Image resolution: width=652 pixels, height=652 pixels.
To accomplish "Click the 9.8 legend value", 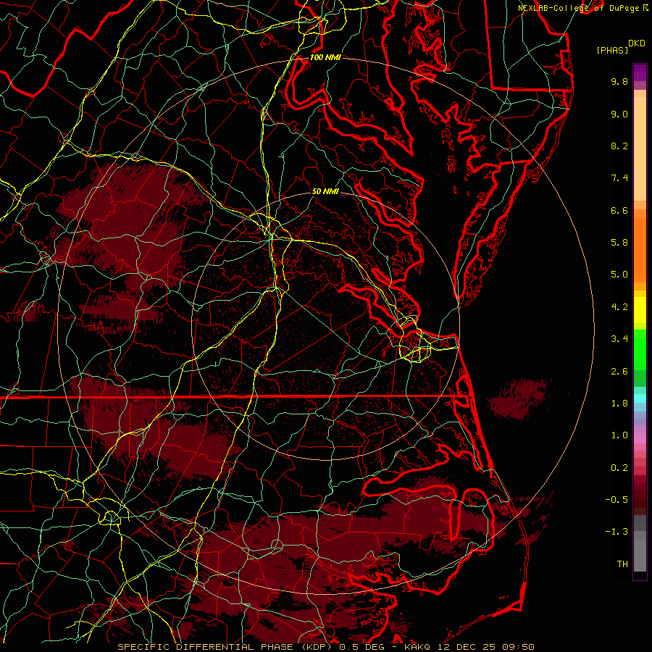I will [619, 81].
